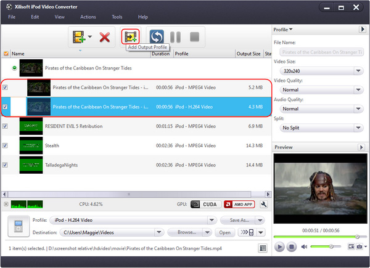Viewport: 370px width, 268px height.
Task: Toggle the TalladegaNights checkbox
Action: [x=6, y=165]
